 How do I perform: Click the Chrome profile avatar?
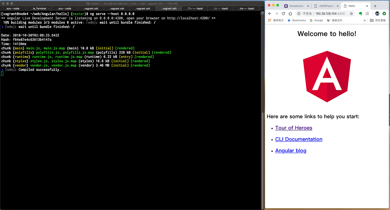[377, 14]
